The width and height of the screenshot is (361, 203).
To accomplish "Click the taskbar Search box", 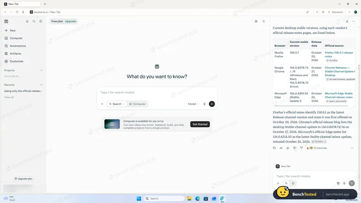I will coord(164,198).
